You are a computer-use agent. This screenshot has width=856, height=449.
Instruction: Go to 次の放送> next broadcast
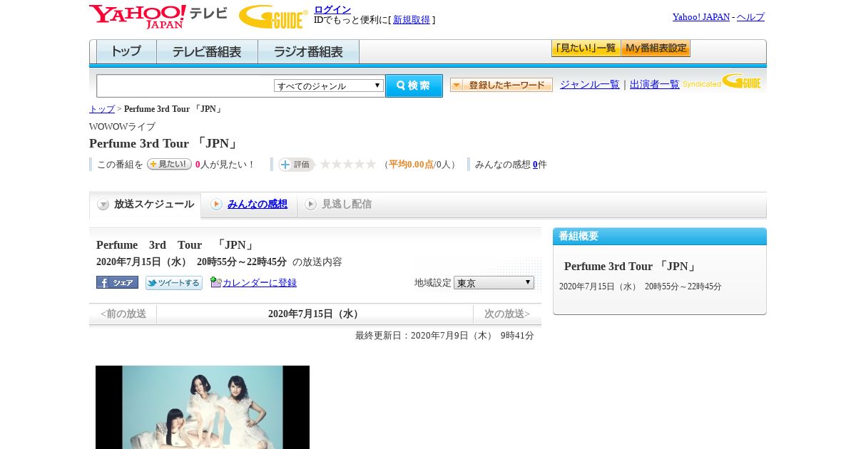(x=507, y=314)
